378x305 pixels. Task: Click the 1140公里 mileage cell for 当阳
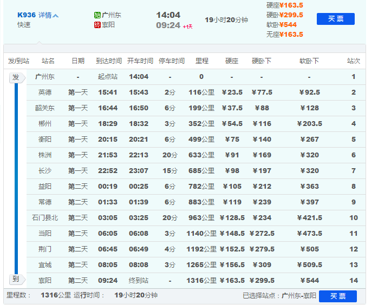pyautogui.click(x=201, y=234)
